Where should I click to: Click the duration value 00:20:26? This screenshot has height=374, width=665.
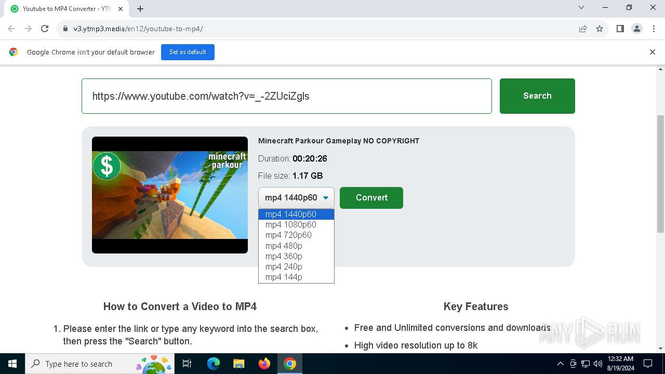tap(310, 158)
